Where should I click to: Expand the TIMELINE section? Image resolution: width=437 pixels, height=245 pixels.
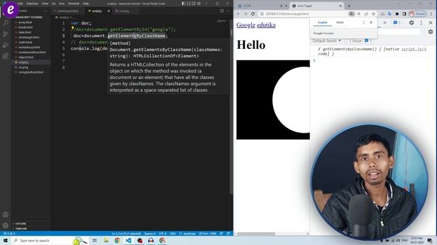[x=21, y=229]
